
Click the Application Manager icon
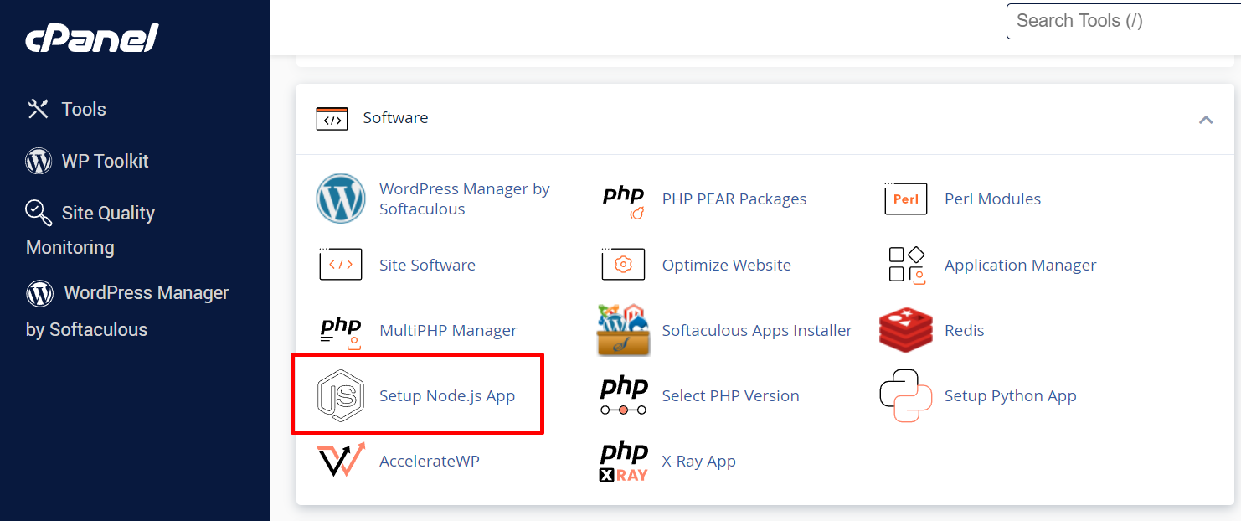coord(905,266)
